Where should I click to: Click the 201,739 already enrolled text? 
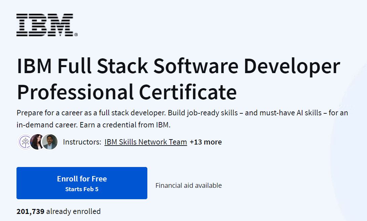[59, 211]
